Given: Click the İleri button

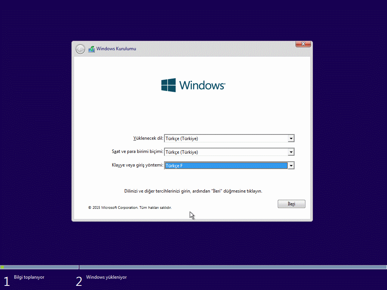Looking at the screenshot, I should pos(291,204).
